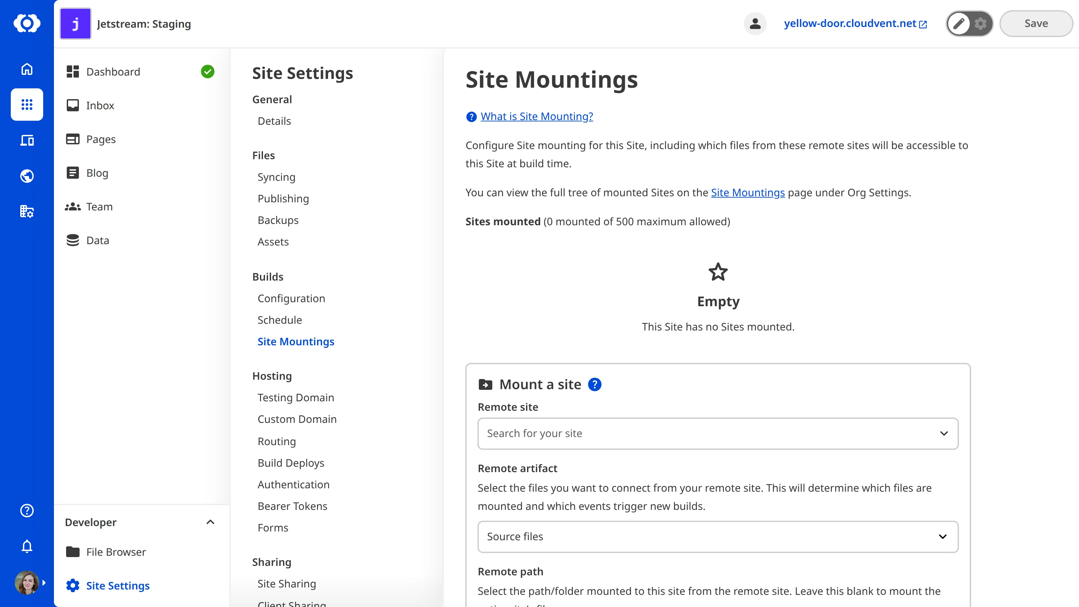Click the Jetstream site purple j icon
1079x607 pixels.
(76, 24)
